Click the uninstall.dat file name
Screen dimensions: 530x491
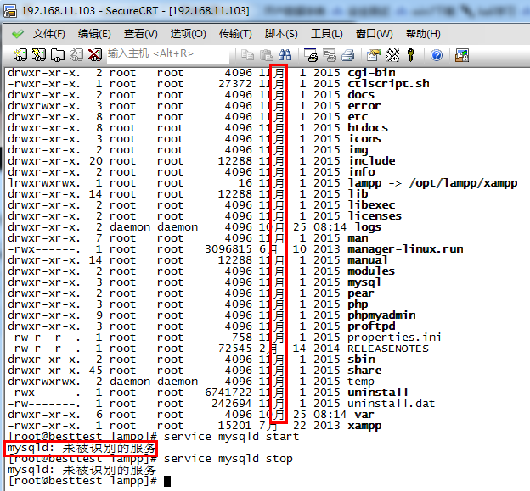[392, 404]
